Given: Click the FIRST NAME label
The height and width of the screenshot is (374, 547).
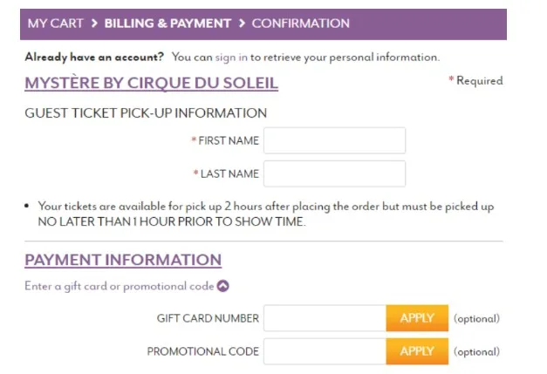Looking at the screenshot, I should tap(228, 140).
